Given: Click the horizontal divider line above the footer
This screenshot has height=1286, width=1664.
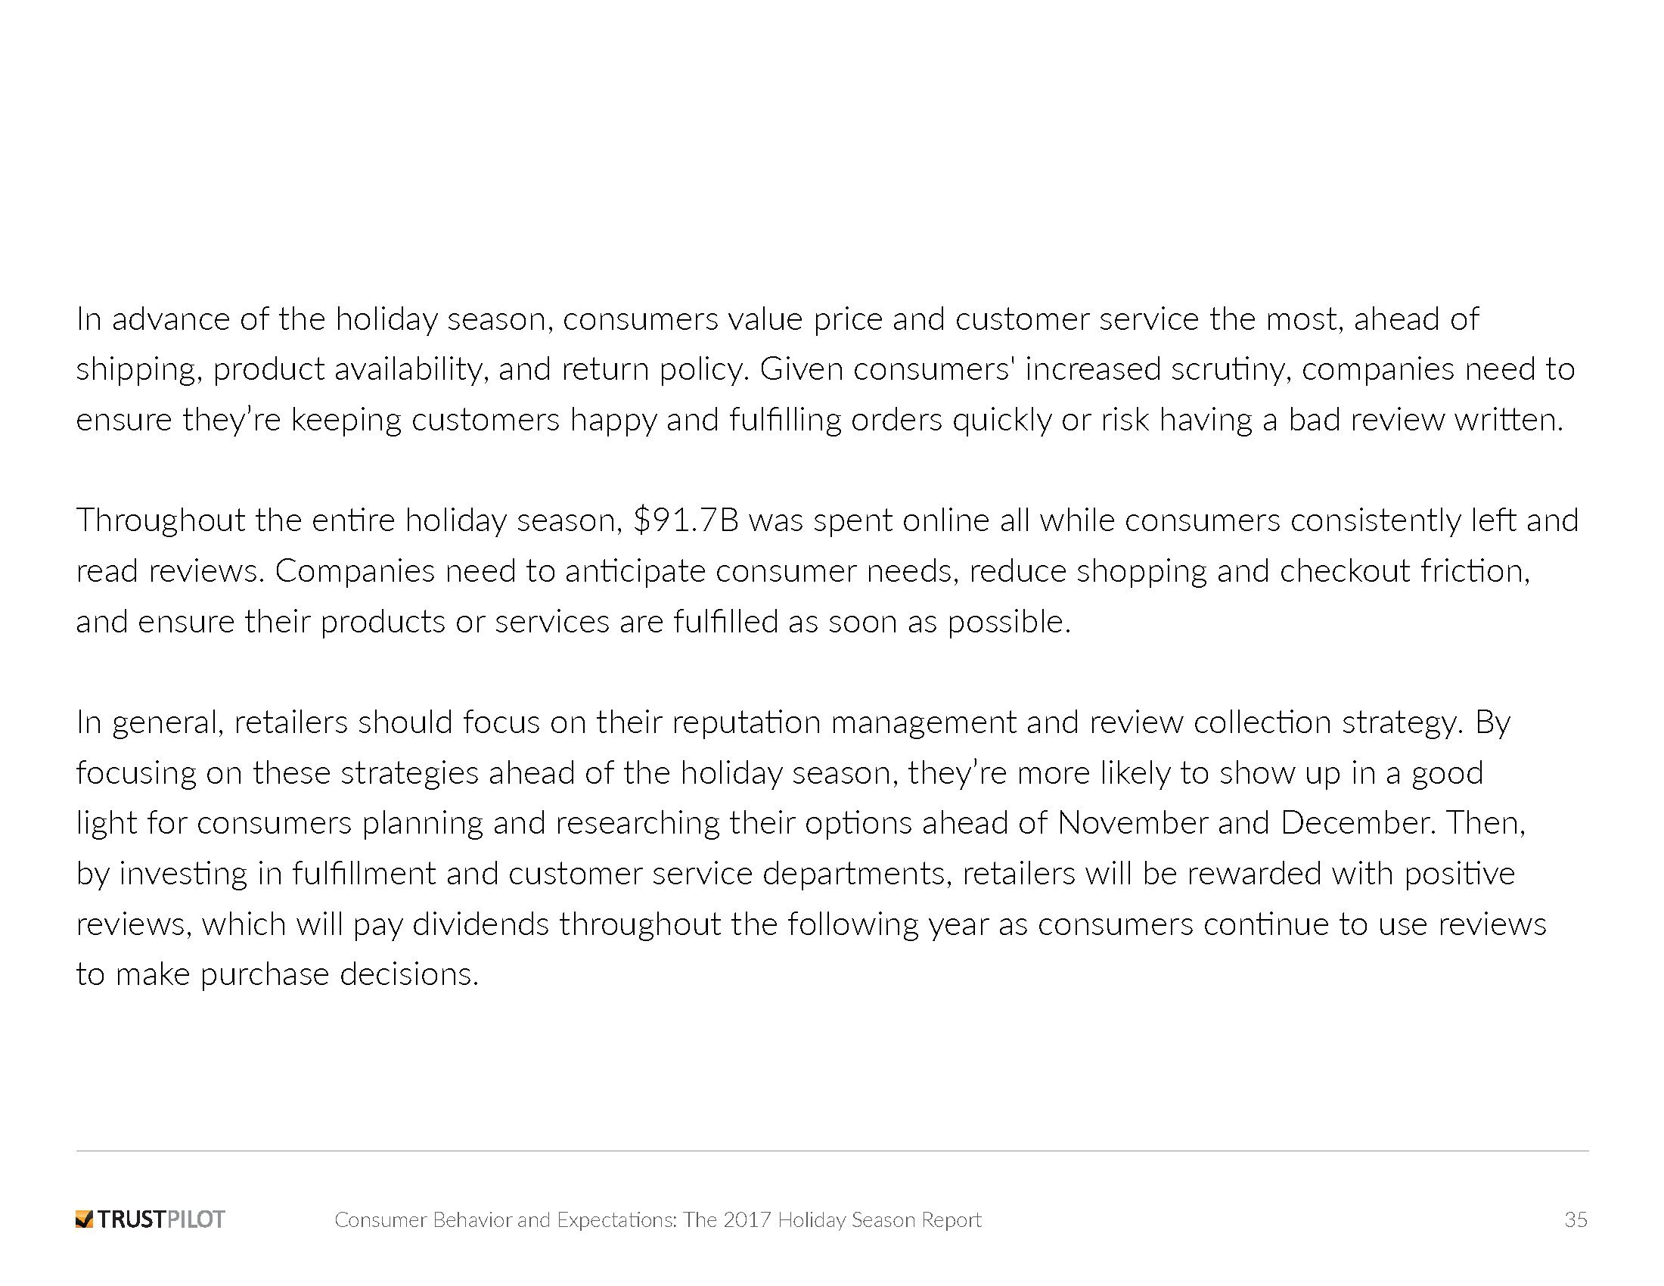Looking at the screenshot, I should (x=832, y=1151).
